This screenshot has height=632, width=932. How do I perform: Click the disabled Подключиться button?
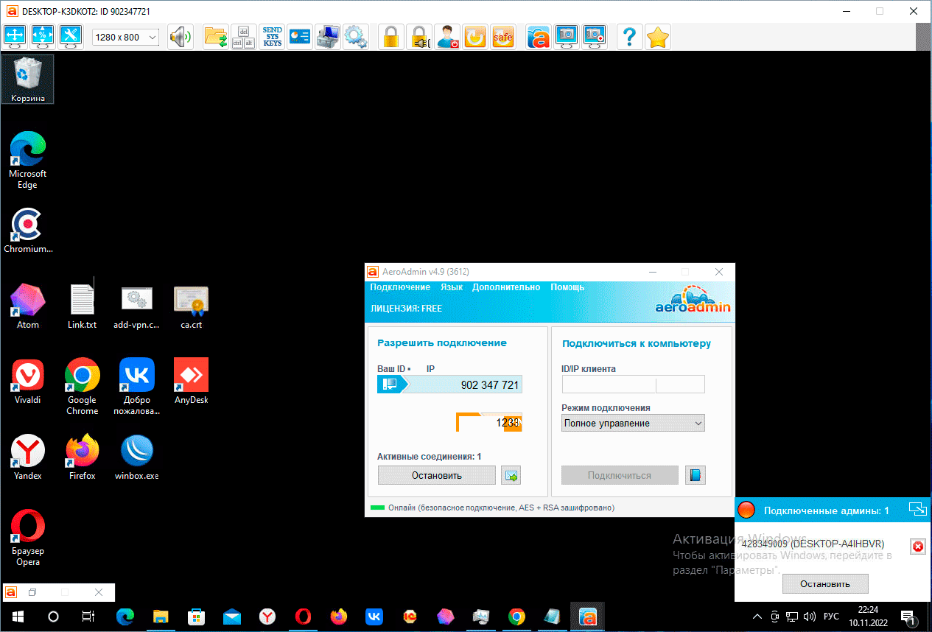point(620,475)
